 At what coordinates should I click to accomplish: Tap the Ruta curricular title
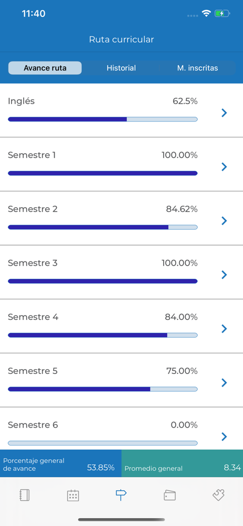pos(121,39)
